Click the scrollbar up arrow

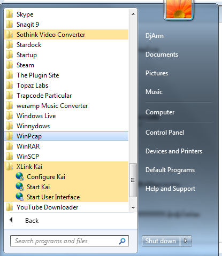(133, 14)
